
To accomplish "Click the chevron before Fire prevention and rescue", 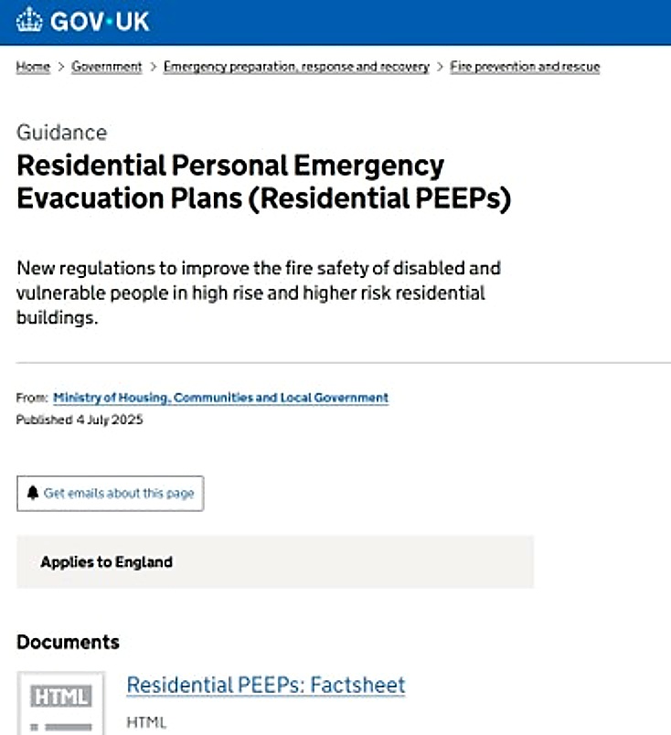I will pos(440,67).
